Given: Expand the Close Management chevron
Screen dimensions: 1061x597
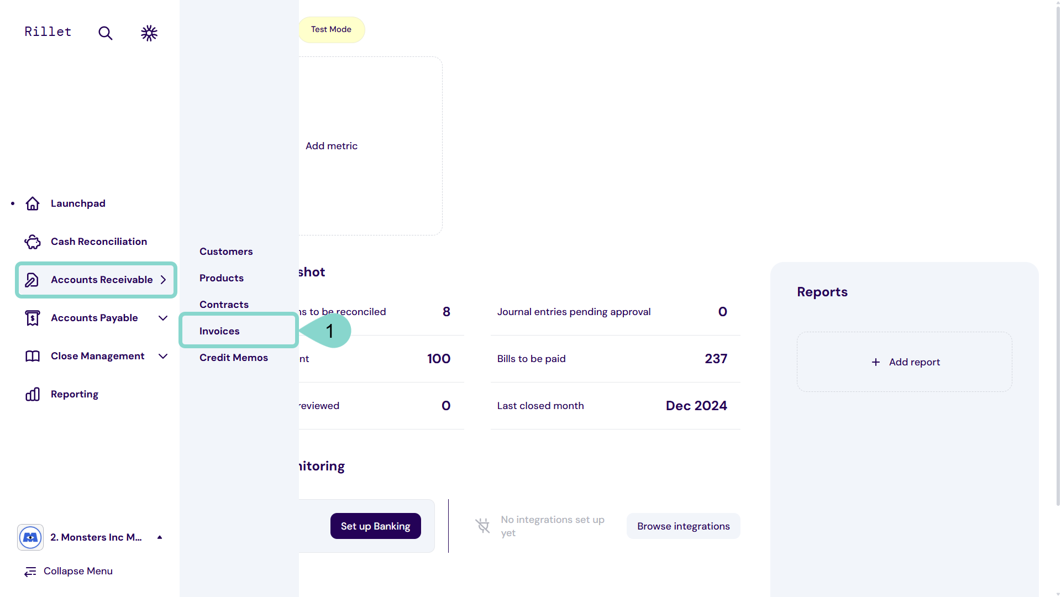Looking at the screenshot, I should [163, 356].
